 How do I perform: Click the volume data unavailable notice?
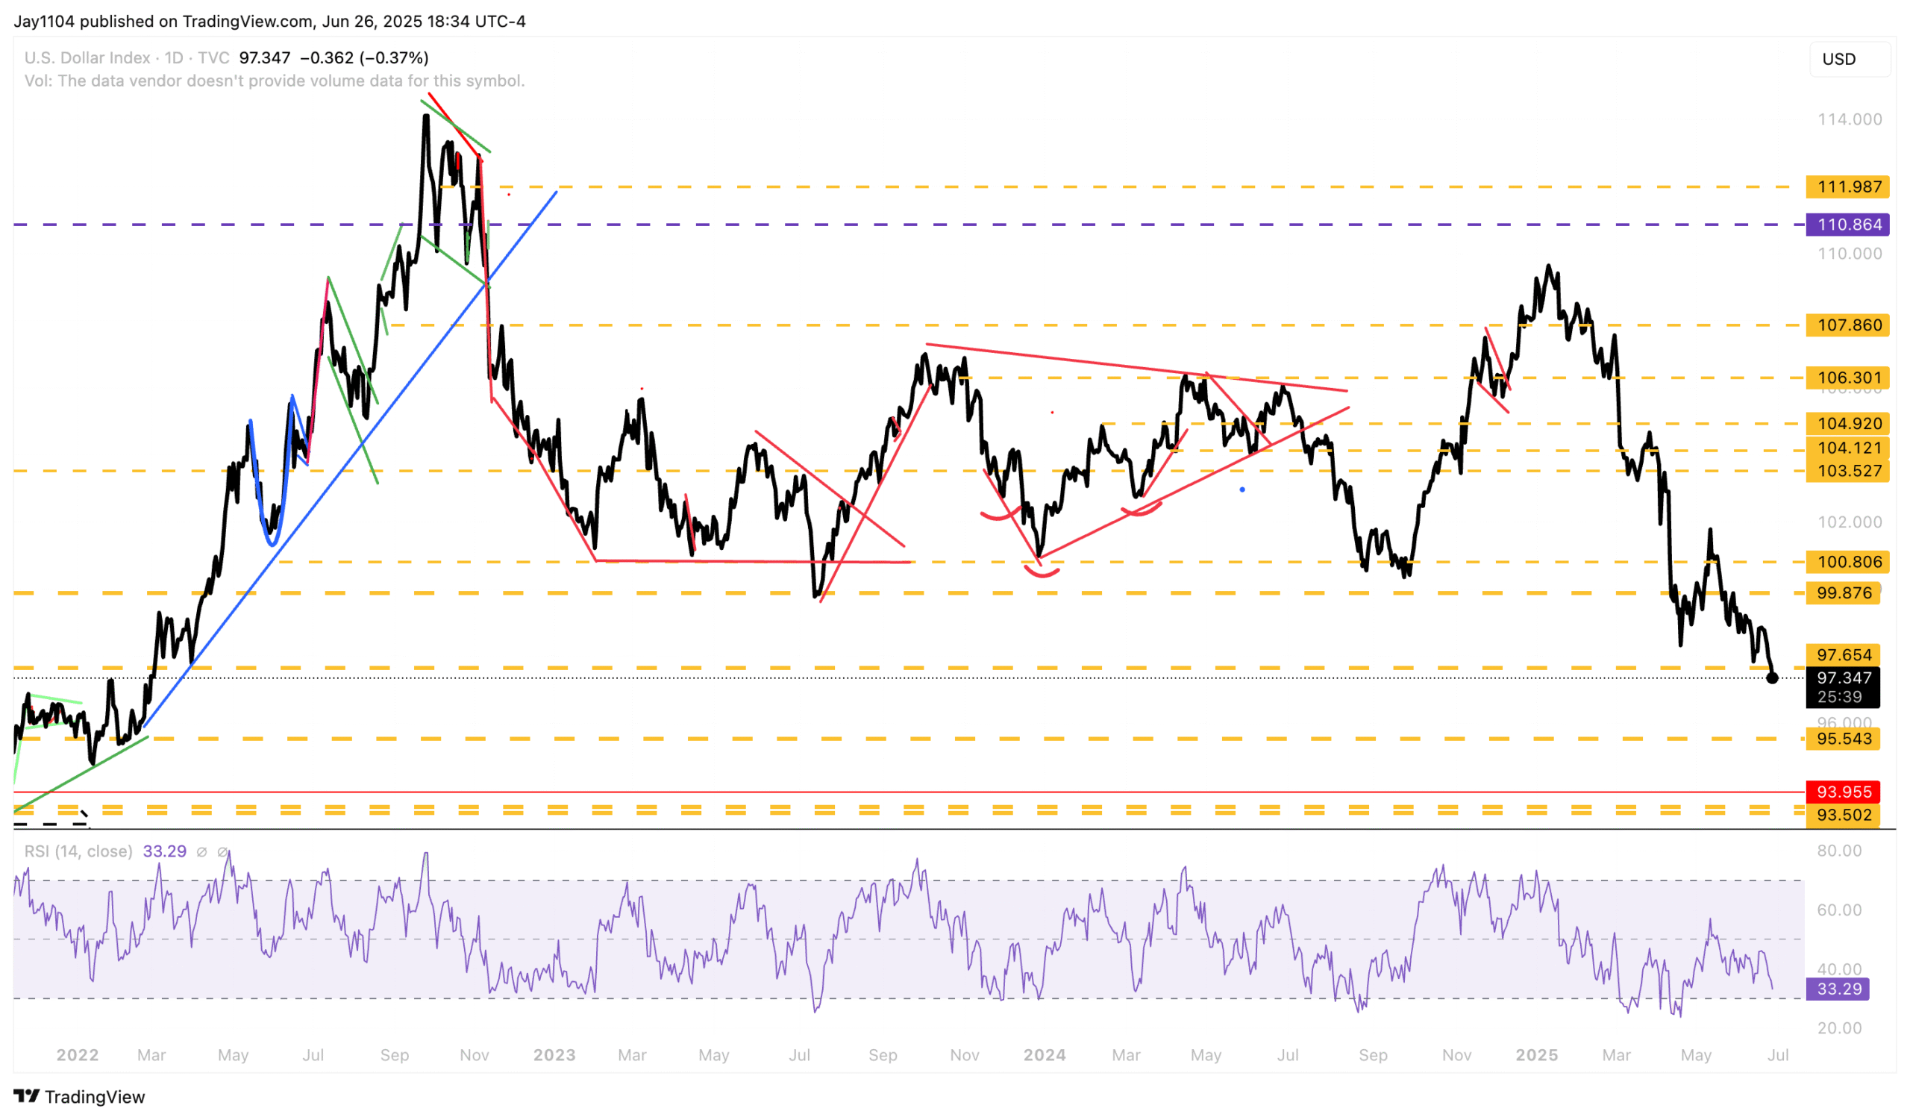(275, 81)
